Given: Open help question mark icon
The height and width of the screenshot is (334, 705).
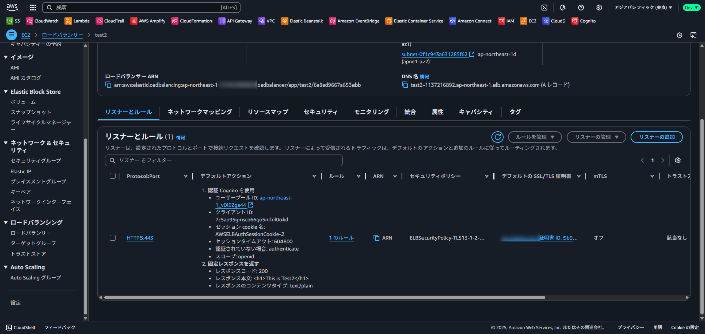Looking at the screenshot, I should click(x=581, y=7).
